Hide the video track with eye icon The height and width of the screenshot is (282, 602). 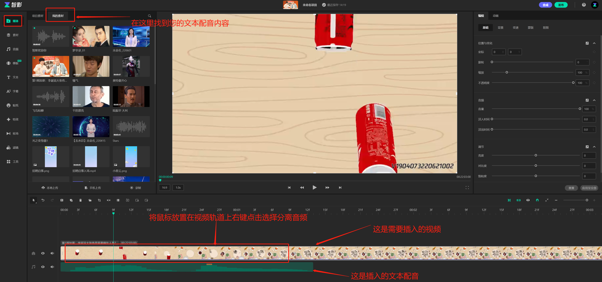43,253
